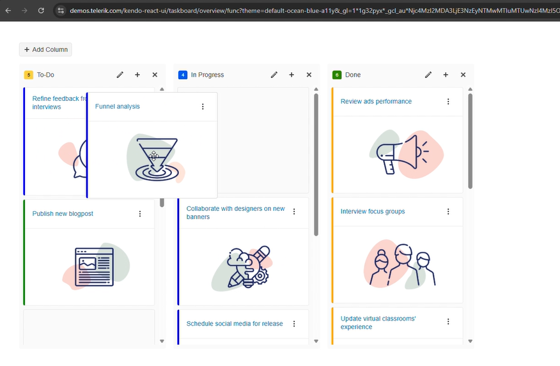
Task: Add a card to To-Do column
Action: [137, 75]
